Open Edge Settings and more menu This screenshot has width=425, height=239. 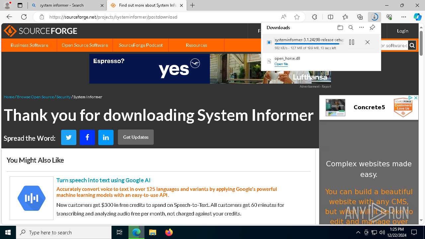[x=404, y=17]
